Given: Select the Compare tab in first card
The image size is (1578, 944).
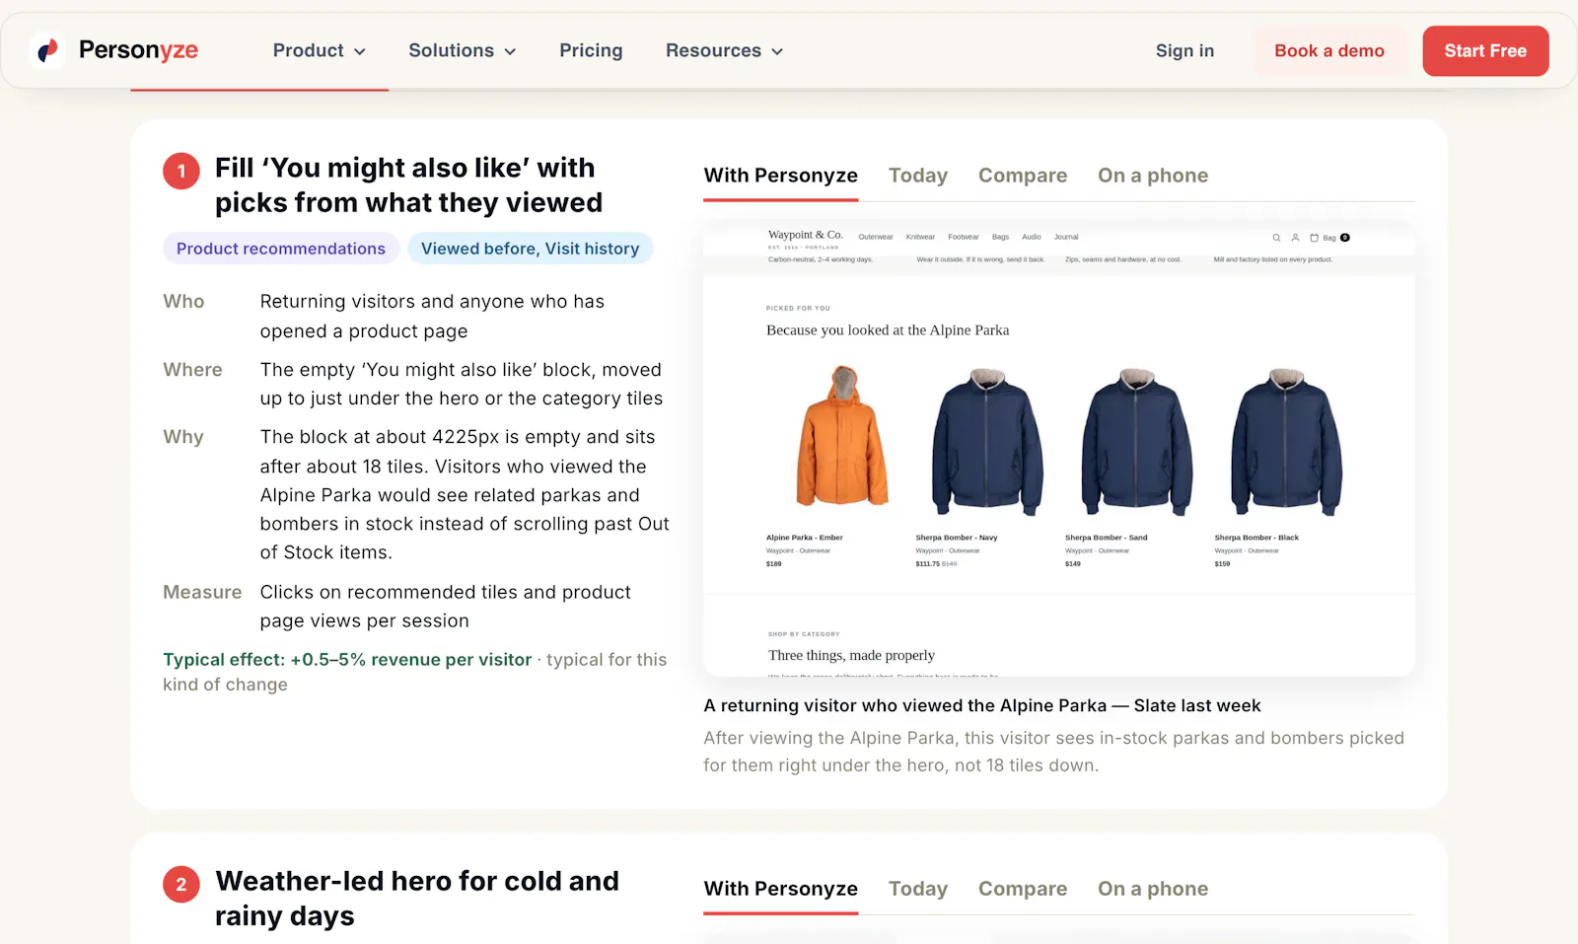Looking at the screenshot, I should (x=1023, y=176).
